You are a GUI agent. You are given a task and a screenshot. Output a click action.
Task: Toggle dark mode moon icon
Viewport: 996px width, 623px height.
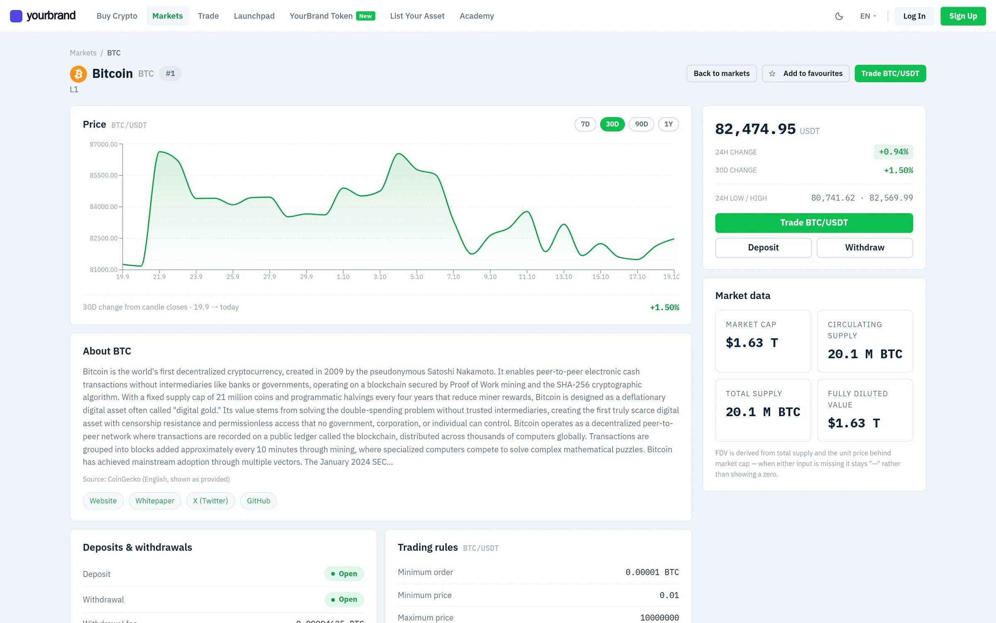(839, 16)
